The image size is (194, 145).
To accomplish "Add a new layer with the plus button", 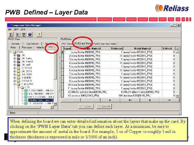I will coord(150,100).
